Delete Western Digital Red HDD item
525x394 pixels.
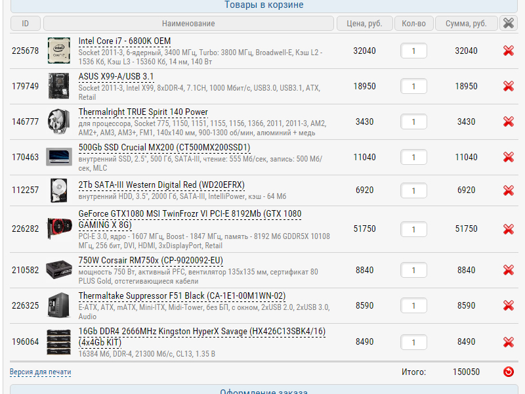508,190
